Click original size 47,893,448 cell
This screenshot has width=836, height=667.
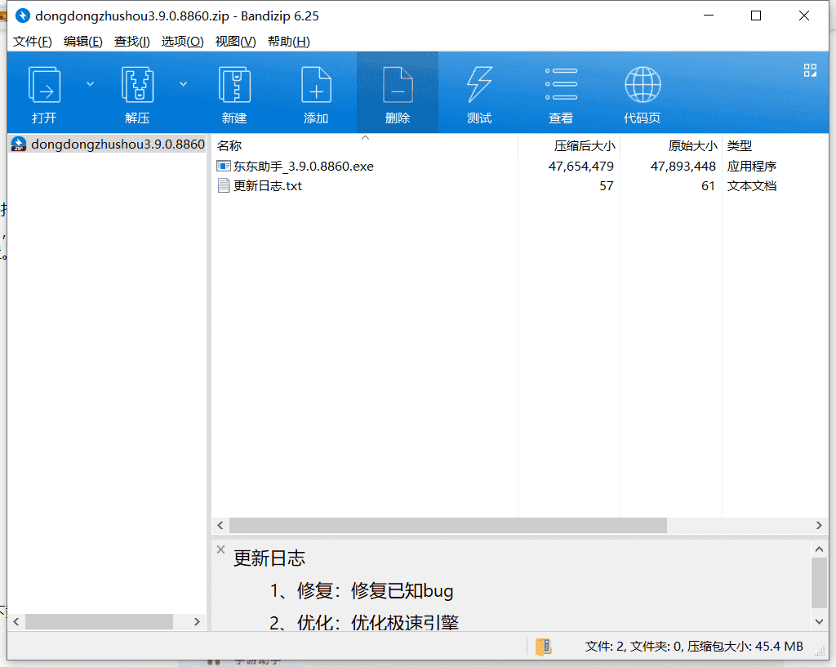tap(683, 167)
